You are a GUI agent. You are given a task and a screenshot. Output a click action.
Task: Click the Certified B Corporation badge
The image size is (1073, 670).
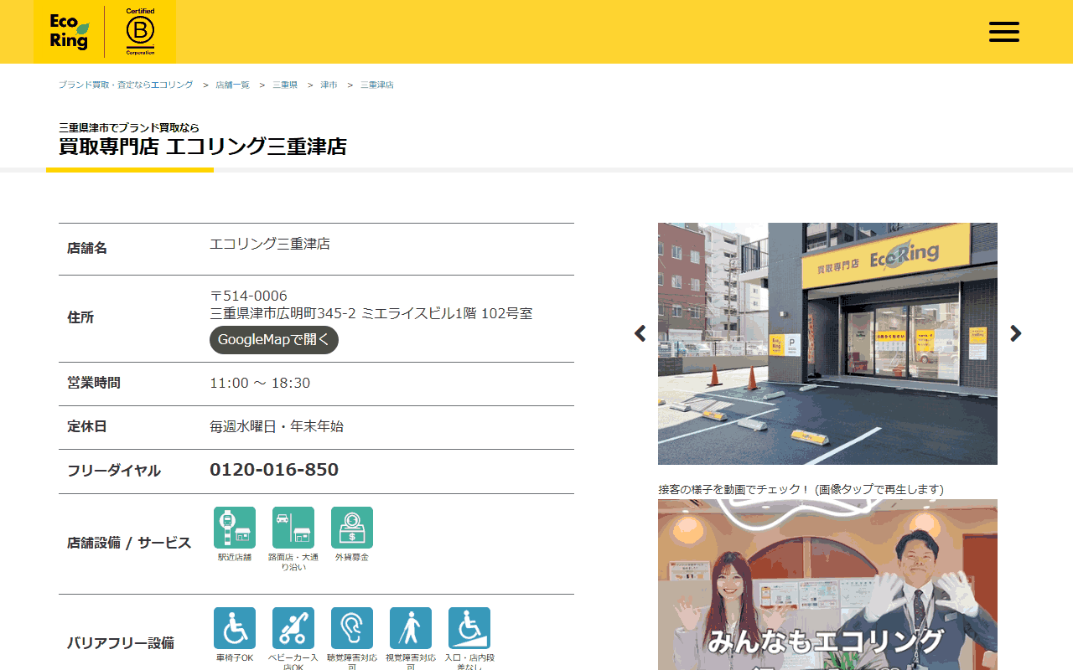click(x=140, y=32)
